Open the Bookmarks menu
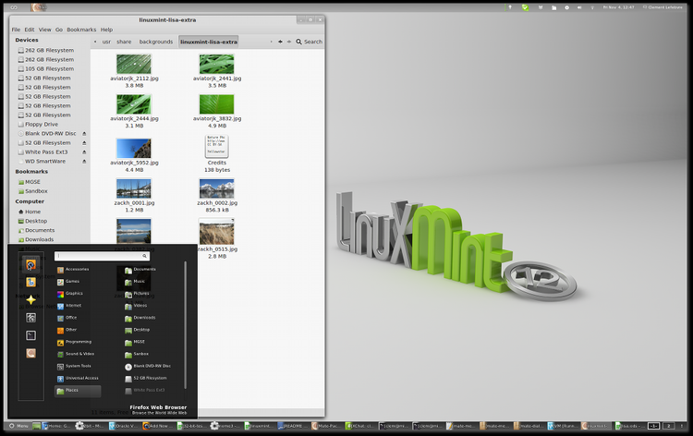Image resolution: width=693 pixels, height=436 pixels. (81, 30)
